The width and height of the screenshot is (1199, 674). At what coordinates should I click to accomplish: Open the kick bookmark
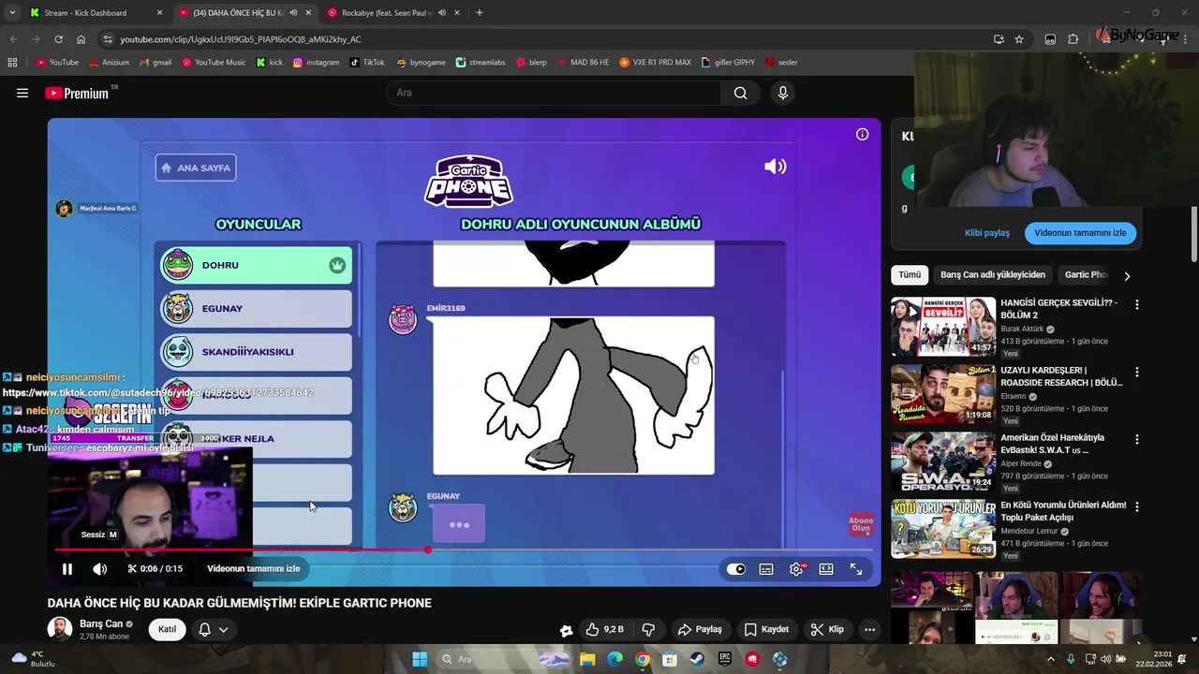point(270,63)
